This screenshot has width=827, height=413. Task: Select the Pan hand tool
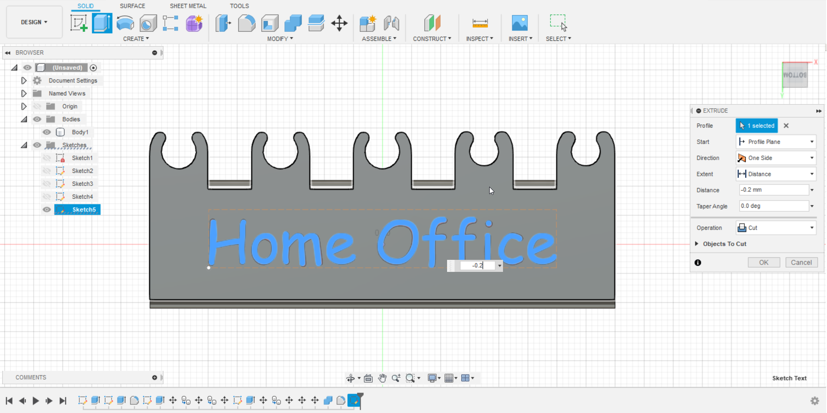(382, 378)
